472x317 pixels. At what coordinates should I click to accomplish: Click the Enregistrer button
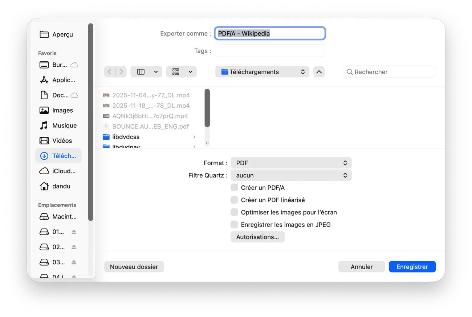pyautogui.click(x=412, y=267)
